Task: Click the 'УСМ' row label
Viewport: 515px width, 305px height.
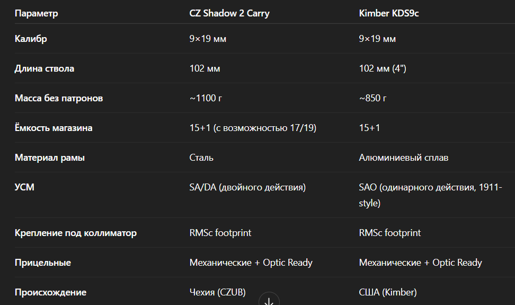Action: coord(24,187)
